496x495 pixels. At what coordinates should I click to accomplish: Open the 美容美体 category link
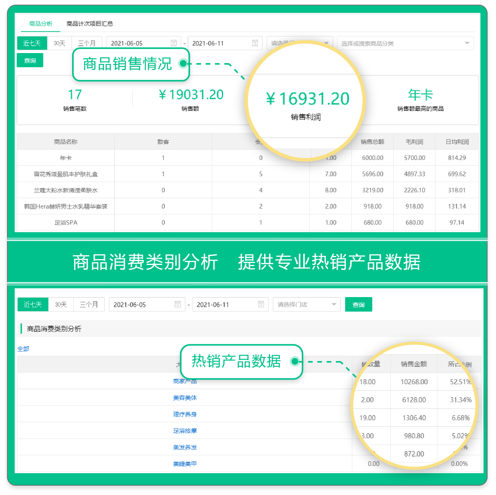tap(185, 398)
